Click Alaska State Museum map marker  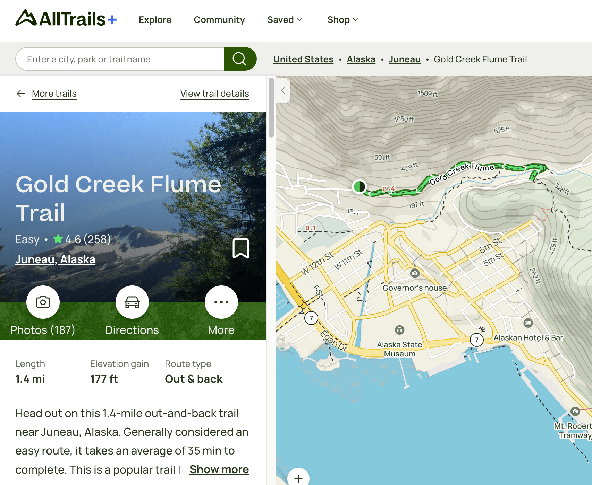[399, 330]
